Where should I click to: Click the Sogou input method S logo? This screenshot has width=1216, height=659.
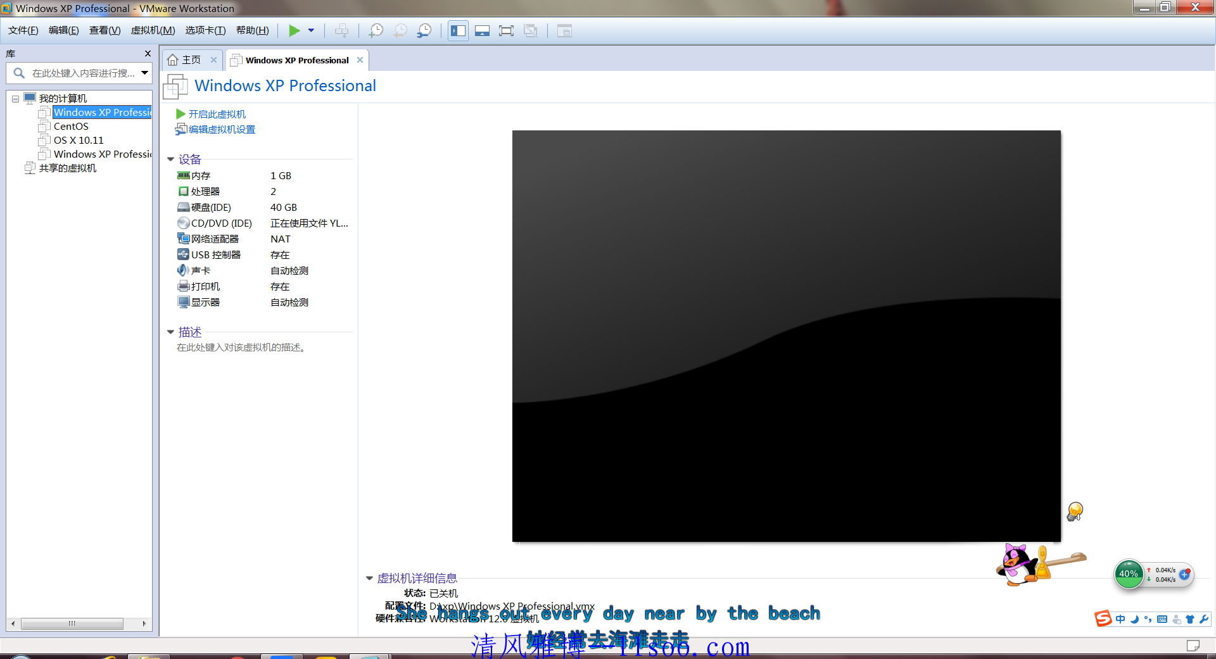1103,618
